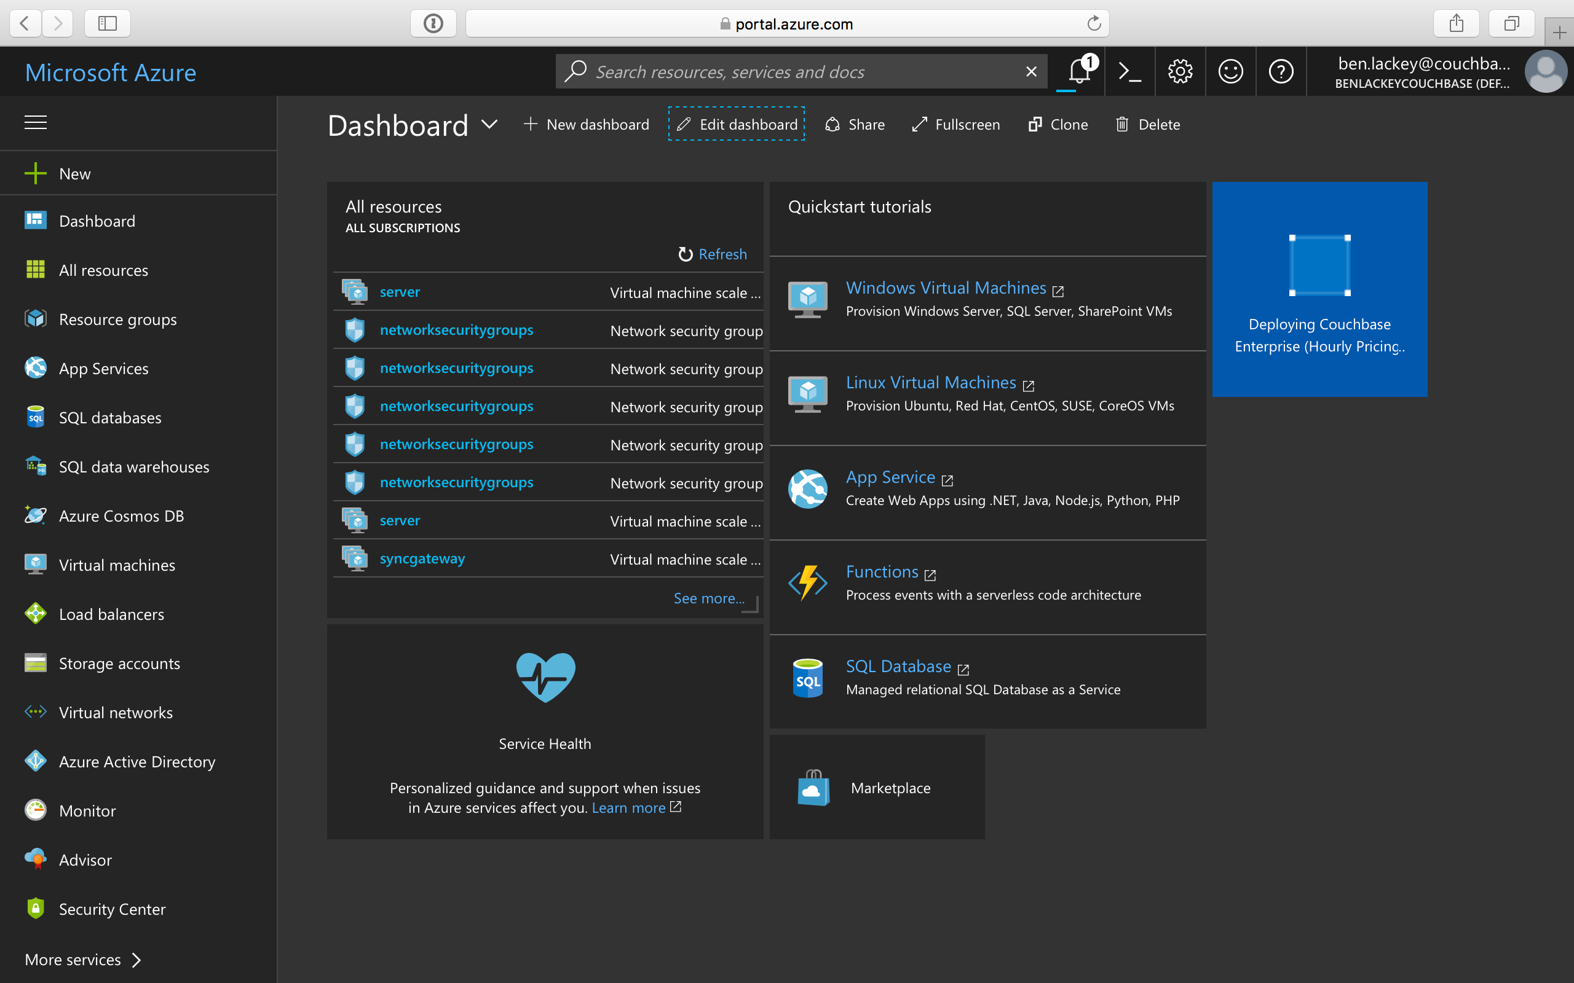The width and height of the screenshot is (1574, 983).
Task: Expand the Dashboard title dropdown
Action: [x=490, y=125]
